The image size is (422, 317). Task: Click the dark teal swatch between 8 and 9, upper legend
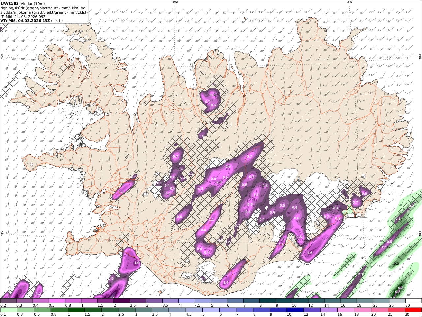(x=267, y=301)
